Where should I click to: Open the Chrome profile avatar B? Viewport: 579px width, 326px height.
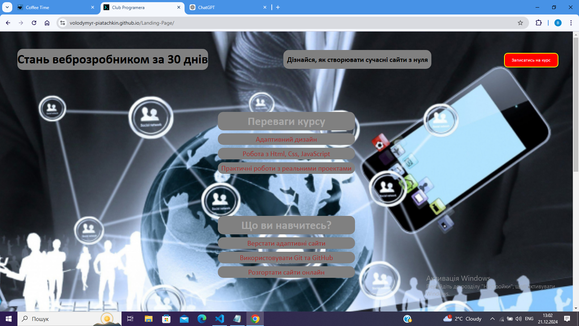tap(558, 23)
